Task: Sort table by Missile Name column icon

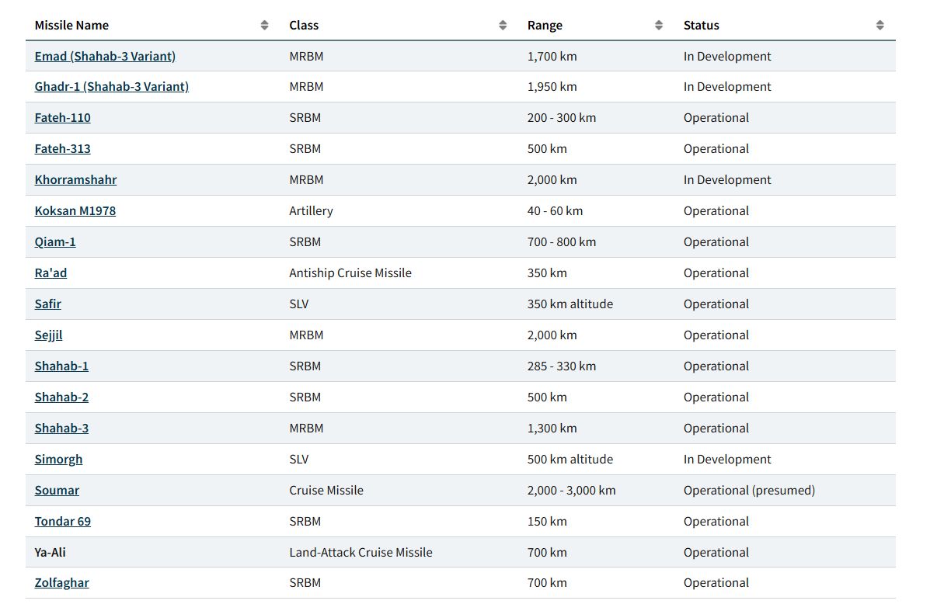Action: pos(264,26)
